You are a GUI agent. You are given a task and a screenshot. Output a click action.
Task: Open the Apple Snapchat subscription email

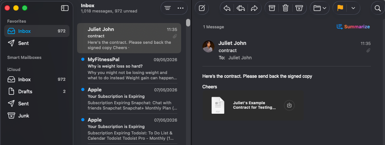coord(129,99)
